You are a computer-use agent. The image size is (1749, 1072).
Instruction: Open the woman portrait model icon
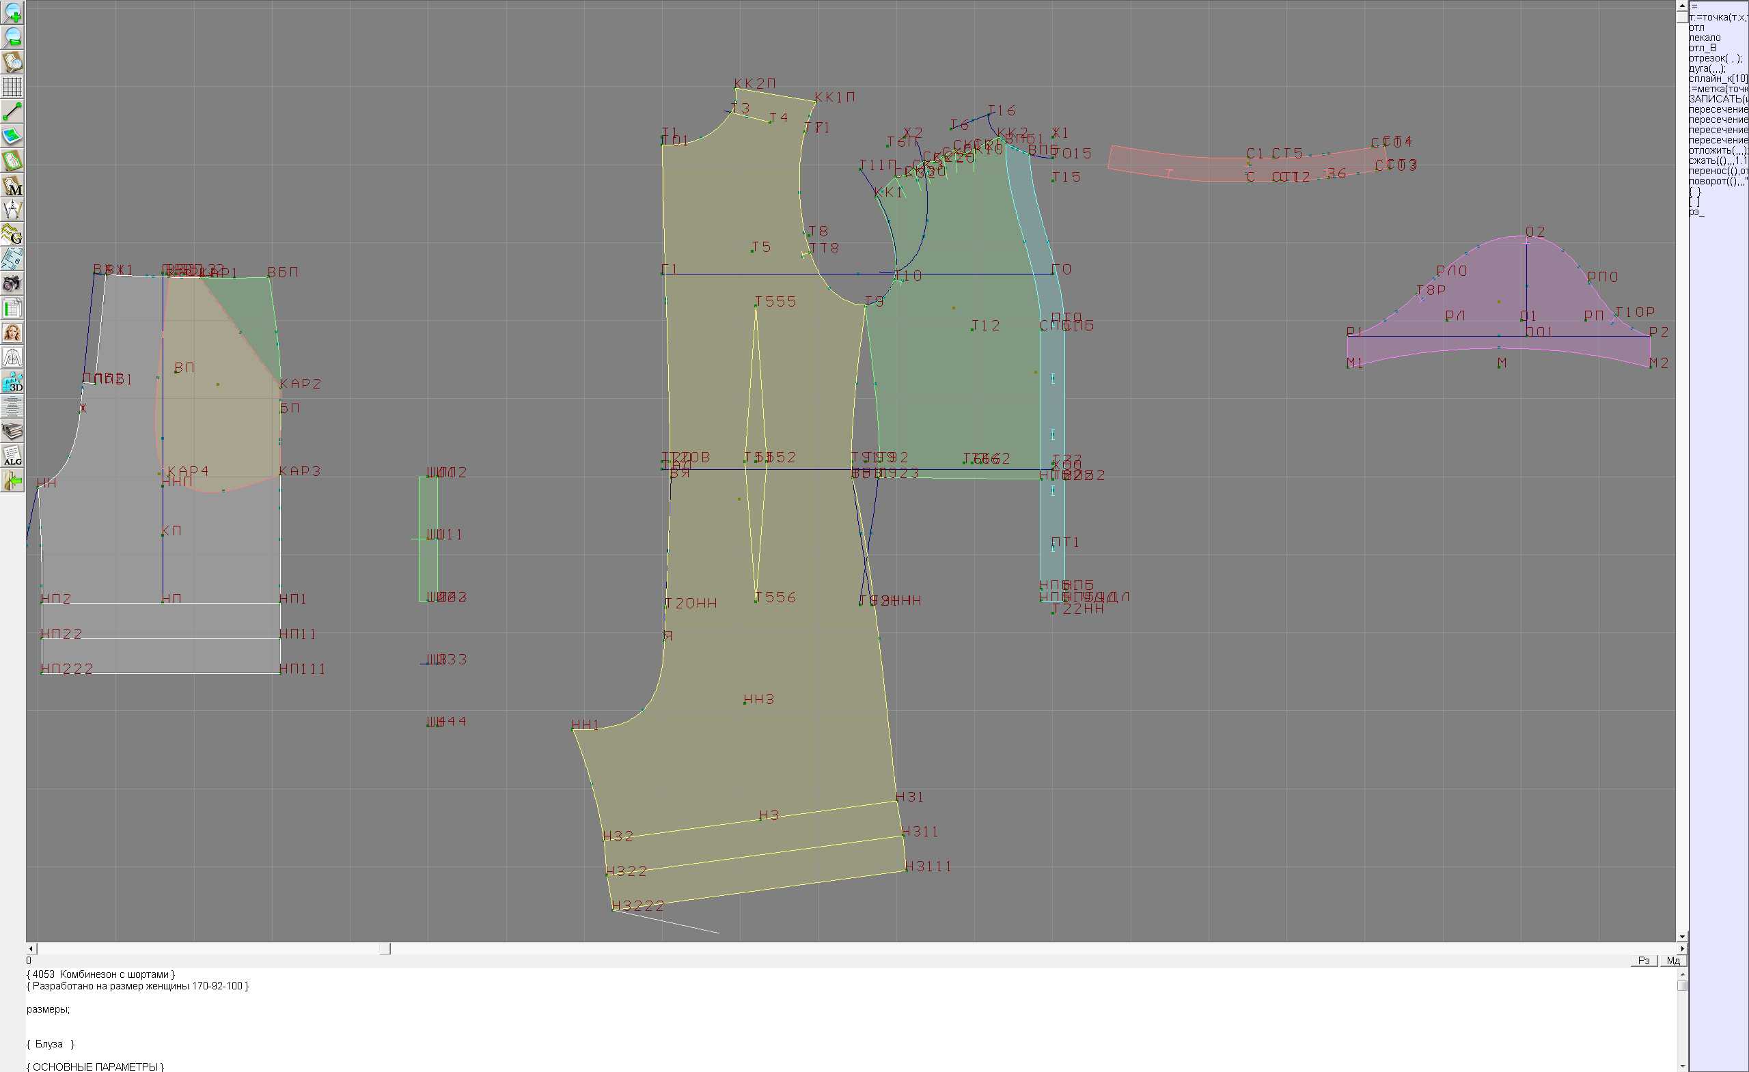click(13, 333)
